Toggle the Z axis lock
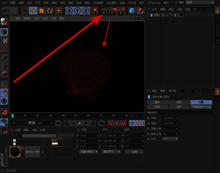The width and height of the screenshot is (220, 173). tap(86, 11)
